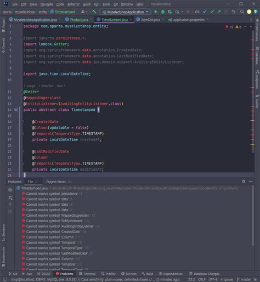
Task: Click the CRLF line separator status entry
Action: tap(201, 279)
